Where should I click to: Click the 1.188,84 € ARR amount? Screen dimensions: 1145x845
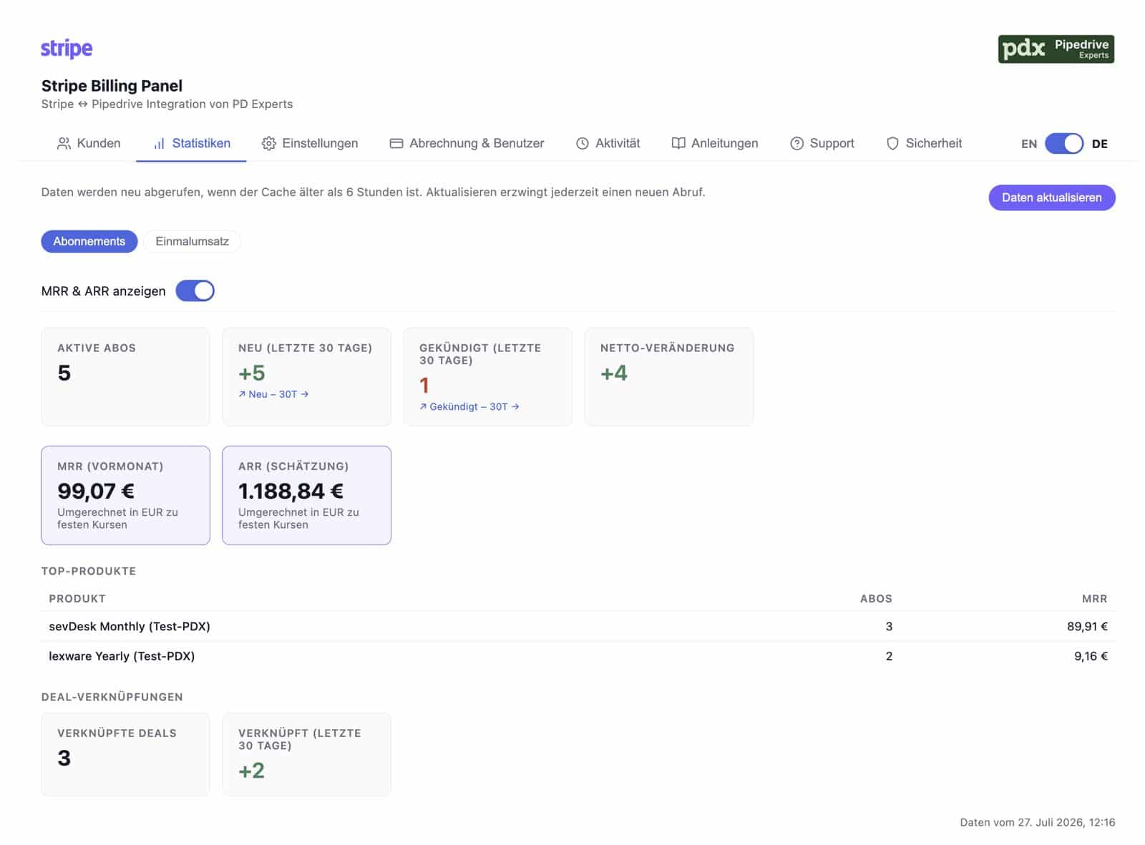291,491
